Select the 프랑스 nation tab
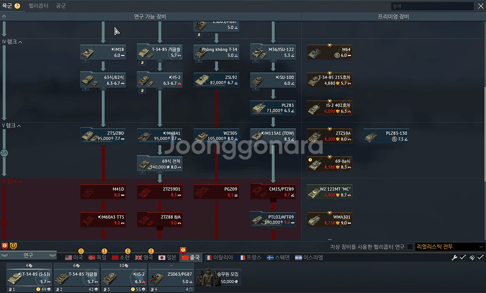The width and height of the screenshot is (486, 293). pyautogui.click(x=251, y=258)
